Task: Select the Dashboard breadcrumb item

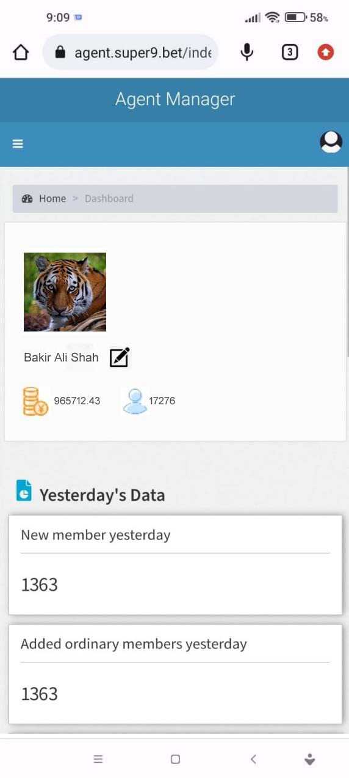Action: (109, 199)
